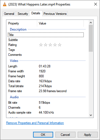Click the Tags value field
This screenshot has height=140, width=100.
pos(61,50)
